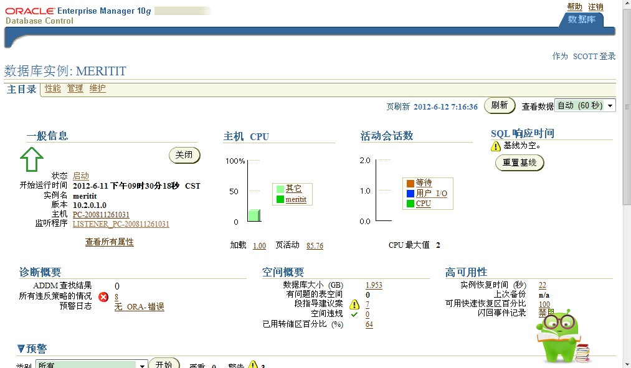
Task: Open the LISTENER_PC-200811261031 link
Action: pos(121,224)
